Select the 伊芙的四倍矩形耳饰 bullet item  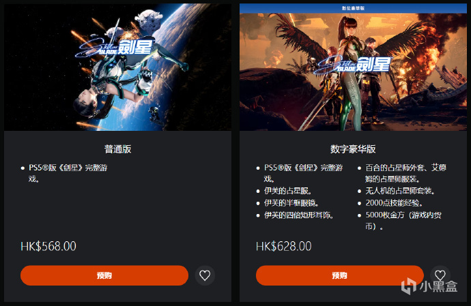pyautogui.click(x=298, y=215)
